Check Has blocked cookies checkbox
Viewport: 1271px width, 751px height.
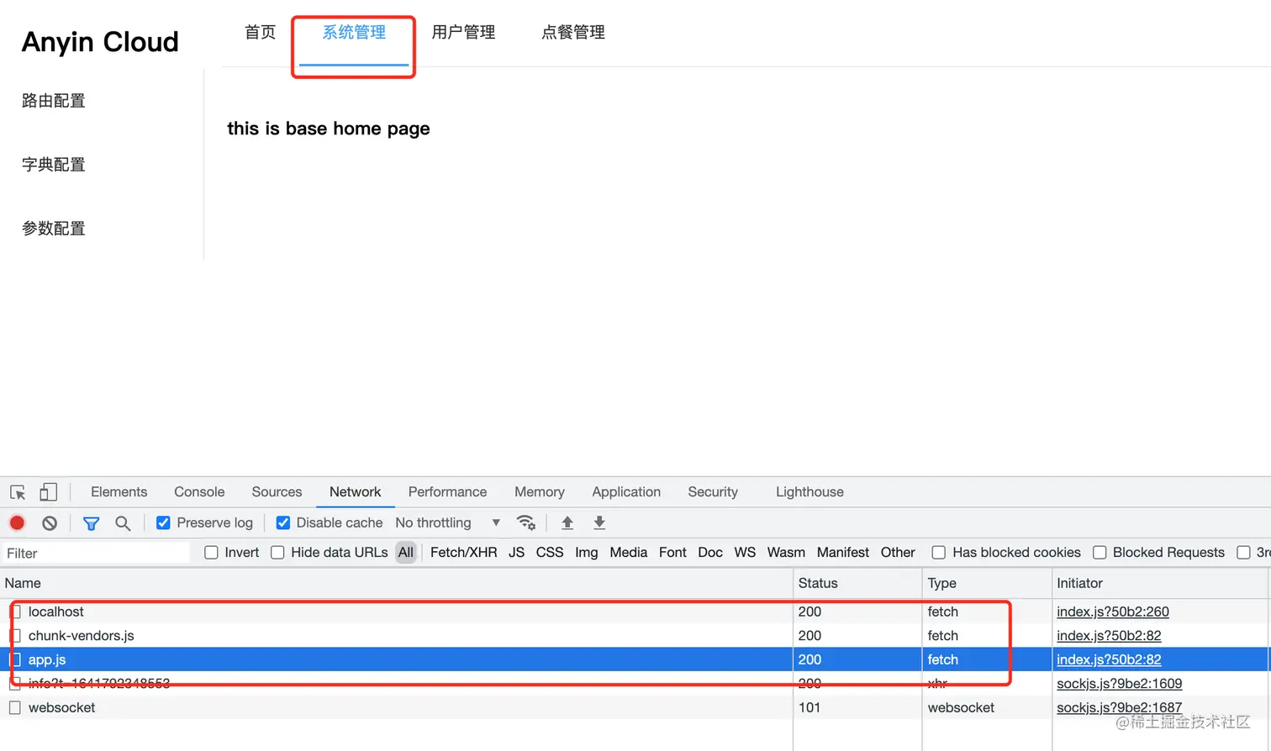(939, 552)
